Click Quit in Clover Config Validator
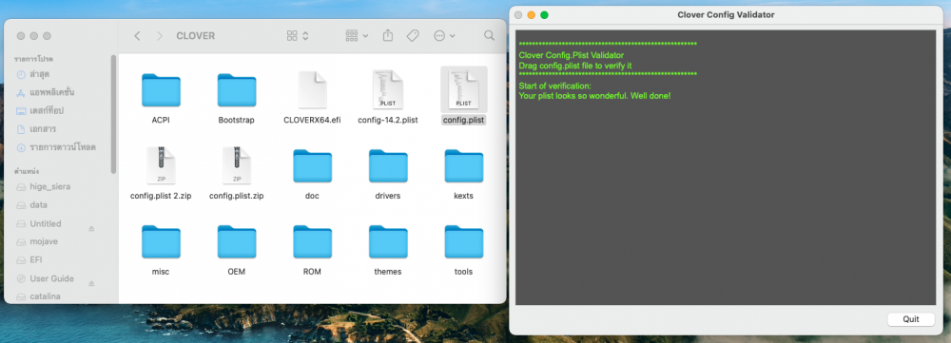 [911, 319]
